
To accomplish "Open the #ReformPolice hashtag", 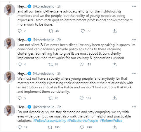I will (x=111, y=121).
